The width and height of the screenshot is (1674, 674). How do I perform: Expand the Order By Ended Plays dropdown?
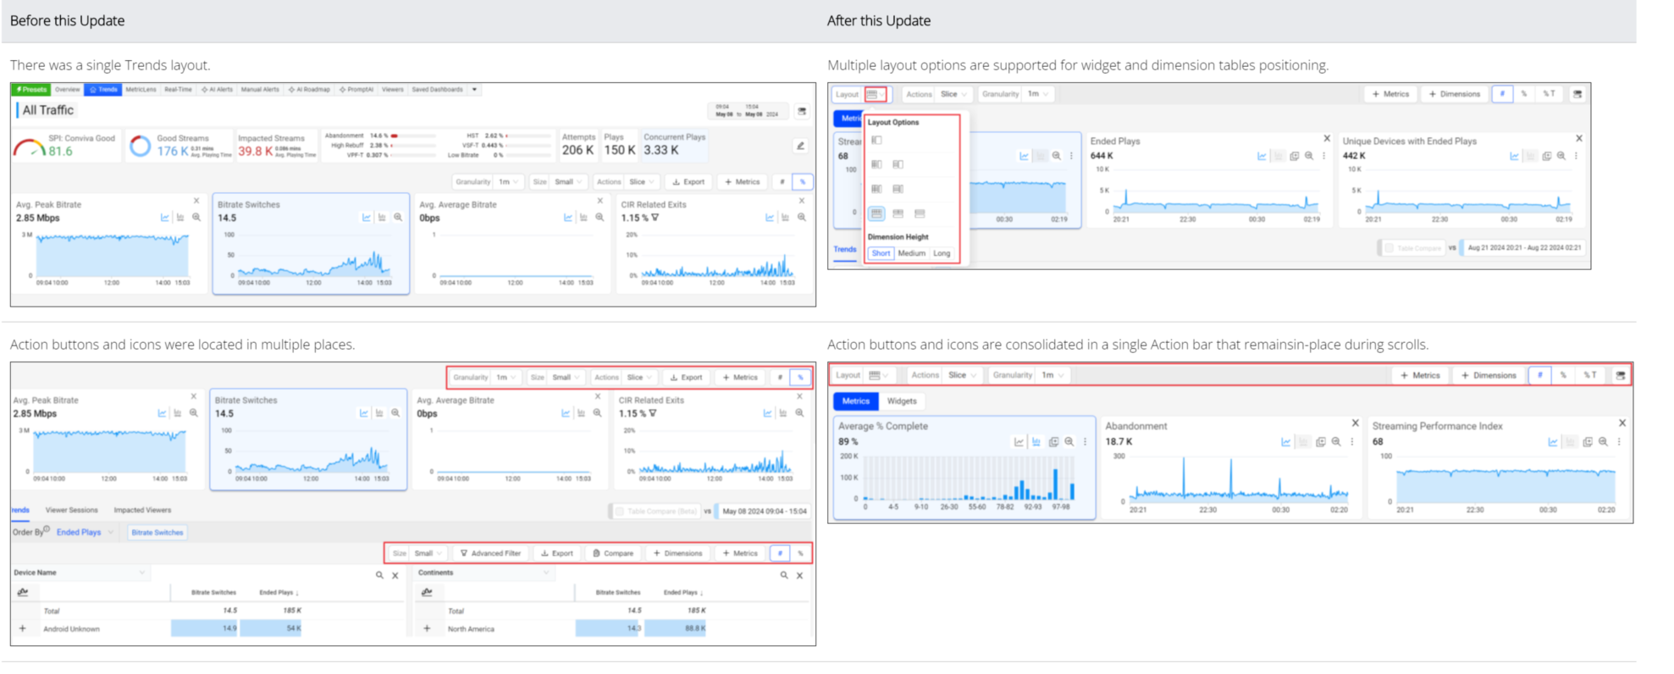[111, 533]
